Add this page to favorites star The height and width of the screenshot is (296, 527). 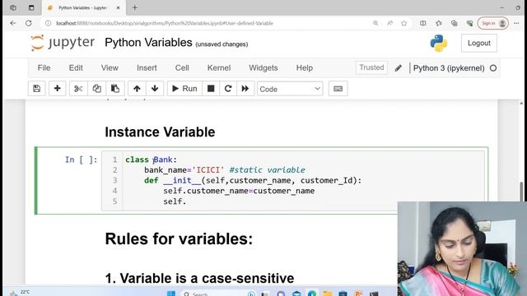click(404, 23)
